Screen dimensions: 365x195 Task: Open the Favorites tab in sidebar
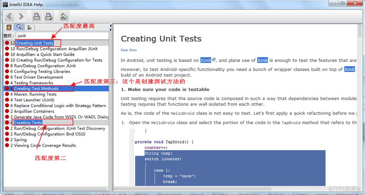point(30,27)
